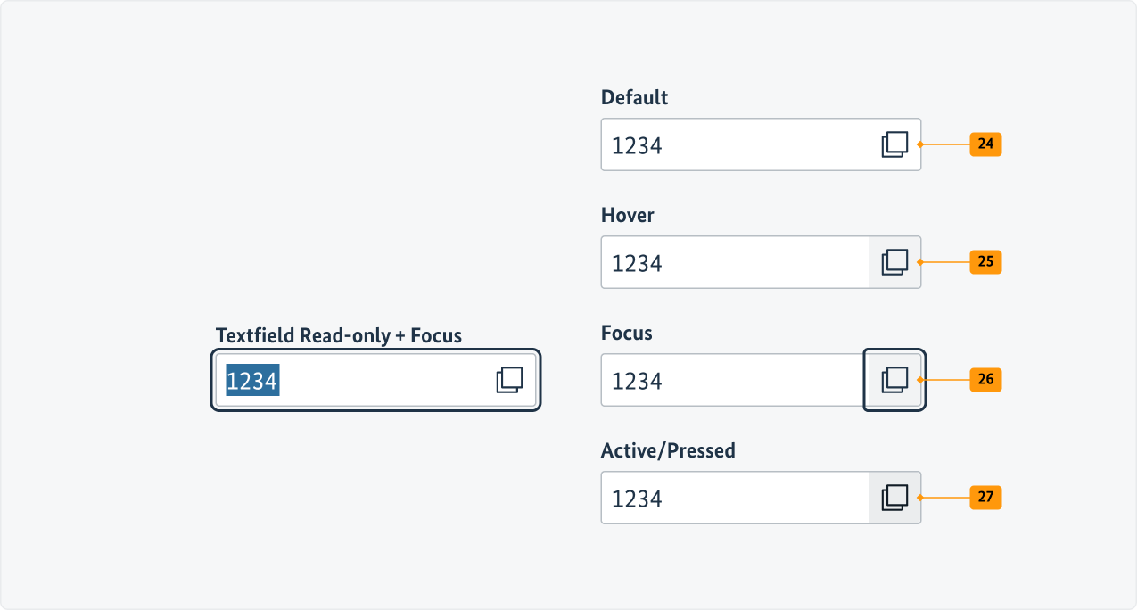
Task: Copy value from the Read-only + Focus textfield icon
Action: 509,380
